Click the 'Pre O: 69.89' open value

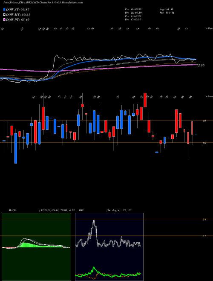tap(133, 9)
